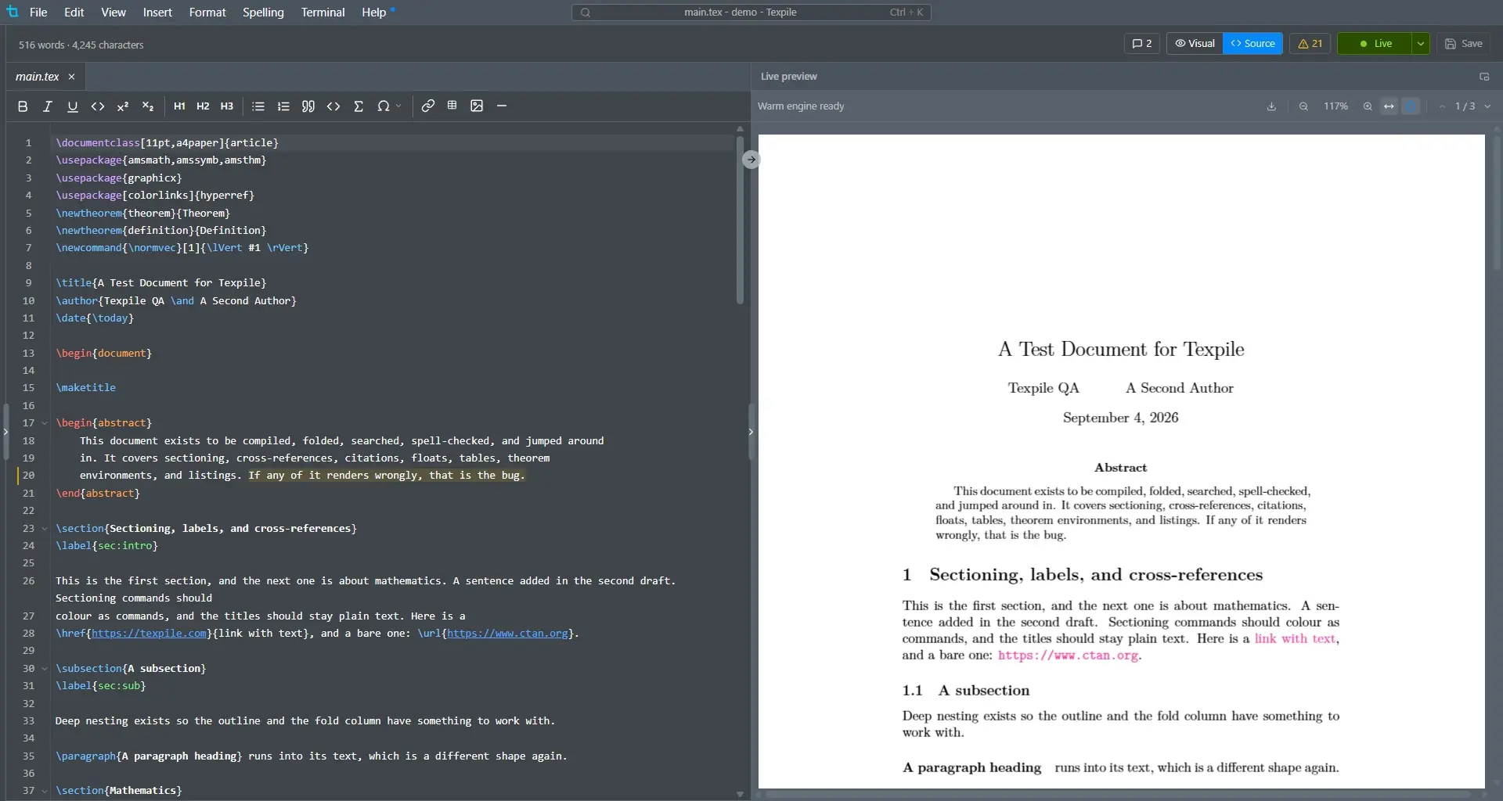This screenshot has width=1503, height=801.
Task: Apply subscript formatting
Action: click(148, 106)
